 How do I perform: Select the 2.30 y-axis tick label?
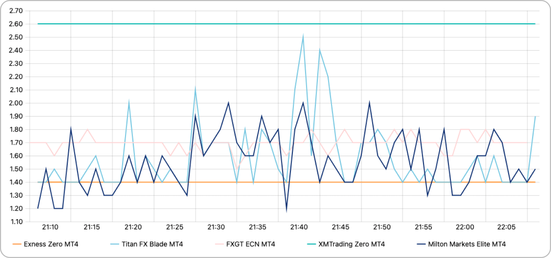pos(16,63)
